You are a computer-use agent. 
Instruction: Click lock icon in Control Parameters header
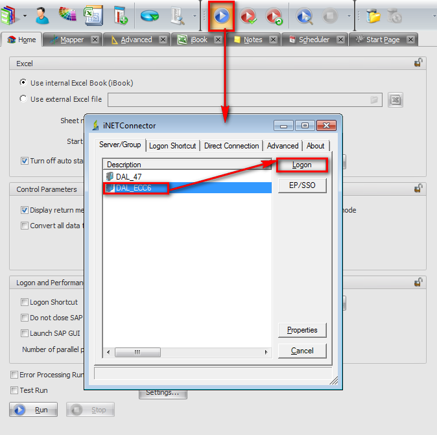[418, 189]
